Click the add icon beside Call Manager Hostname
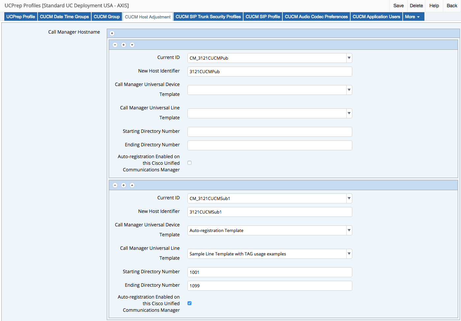461x321 pixels. (112, 33)
